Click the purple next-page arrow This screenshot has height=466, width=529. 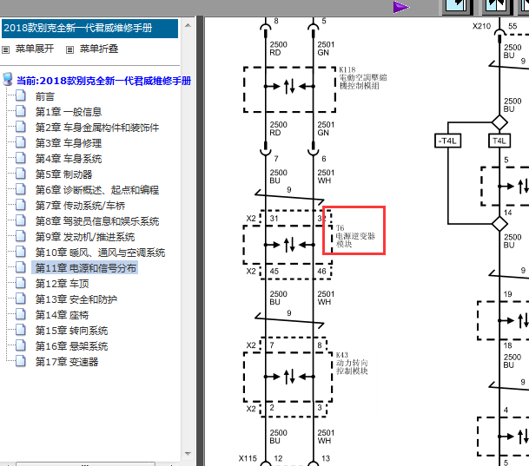point(401,7)
